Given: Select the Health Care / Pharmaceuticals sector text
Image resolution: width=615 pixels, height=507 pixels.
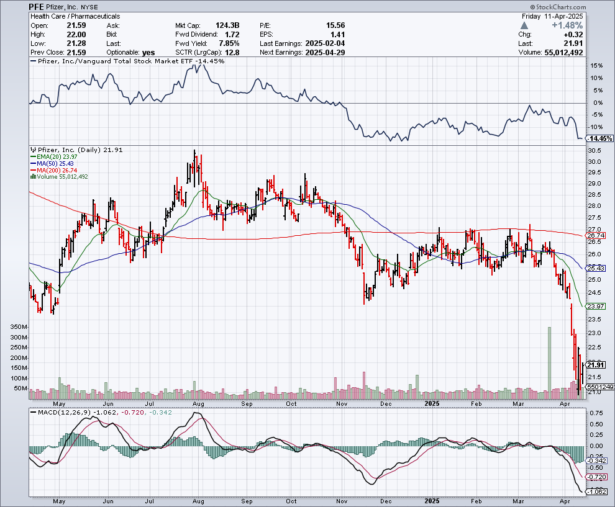Looking at the screenshot, I should (75, 16).
